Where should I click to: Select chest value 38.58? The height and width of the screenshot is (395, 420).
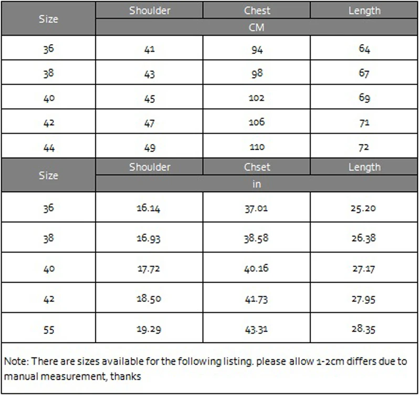[x=256, y=238]
